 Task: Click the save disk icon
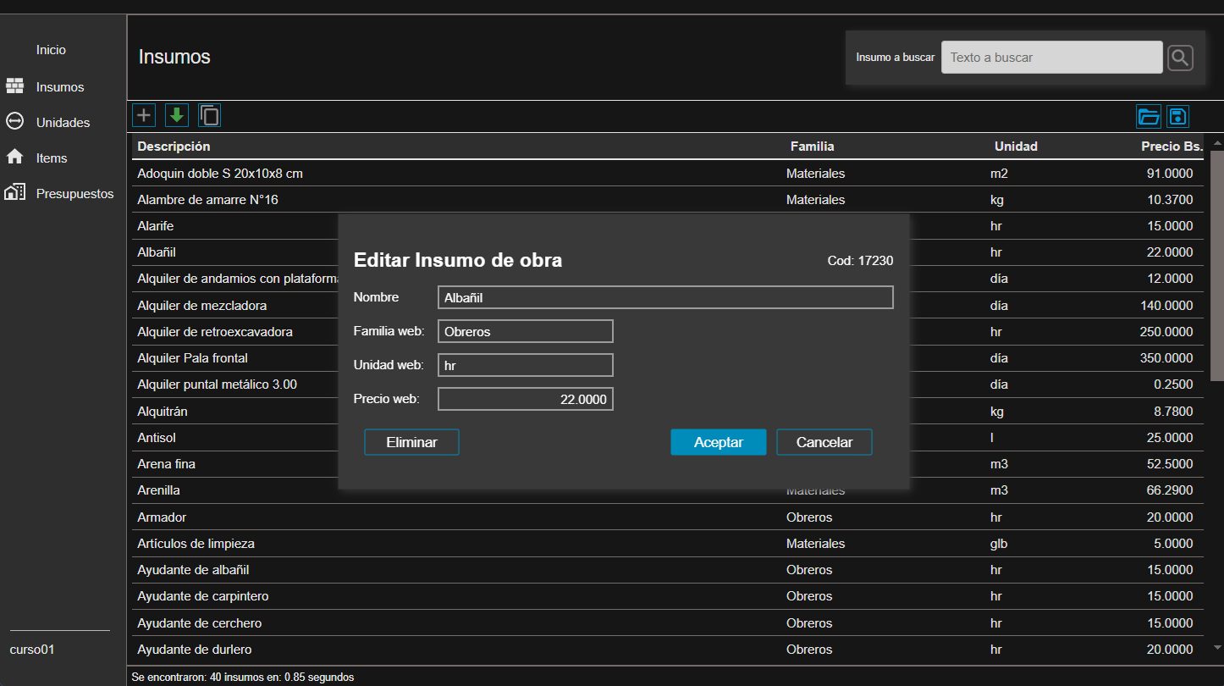tap(1178, 117)
